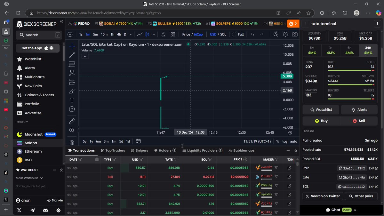Open quick search icon in chart toolbar
The height and width of the screenshot is (216, 384).
point(276,34)
